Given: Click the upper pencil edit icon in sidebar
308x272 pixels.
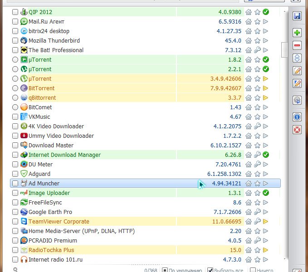Looking at the screenshot, I should (297, 71).
